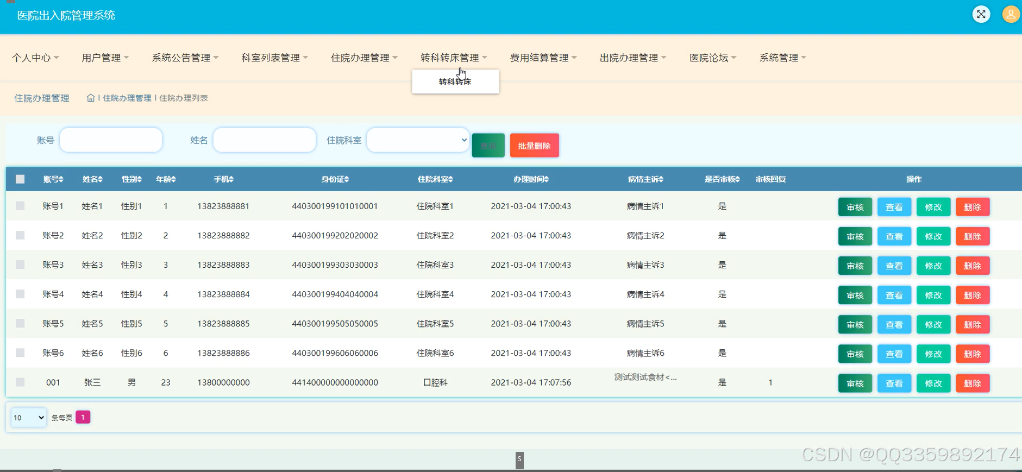Image resolution: width=1022 pixels, height=472 pixels.
Task: Click 审核 button for 账号1 row
Action: [x=855, y=207]
